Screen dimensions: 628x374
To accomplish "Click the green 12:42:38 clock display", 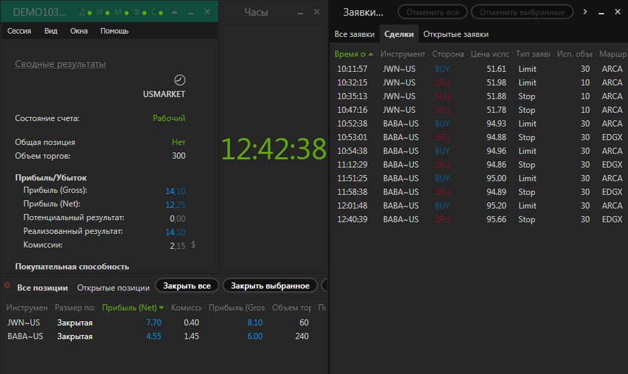I will [274, 149].
